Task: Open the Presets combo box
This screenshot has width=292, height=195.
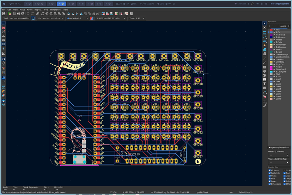Action: point(279,155)
